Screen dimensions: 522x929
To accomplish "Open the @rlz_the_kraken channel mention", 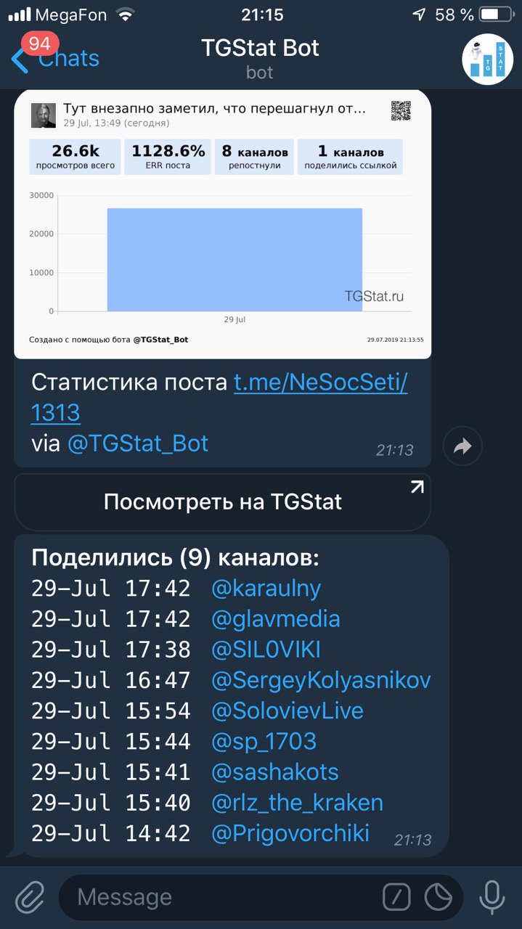I will point(296,802).
